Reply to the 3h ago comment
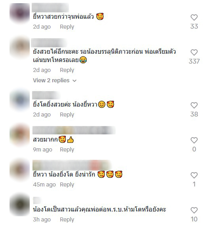Image resolution: width=210 pixels, height=229 pixels. 67,219
